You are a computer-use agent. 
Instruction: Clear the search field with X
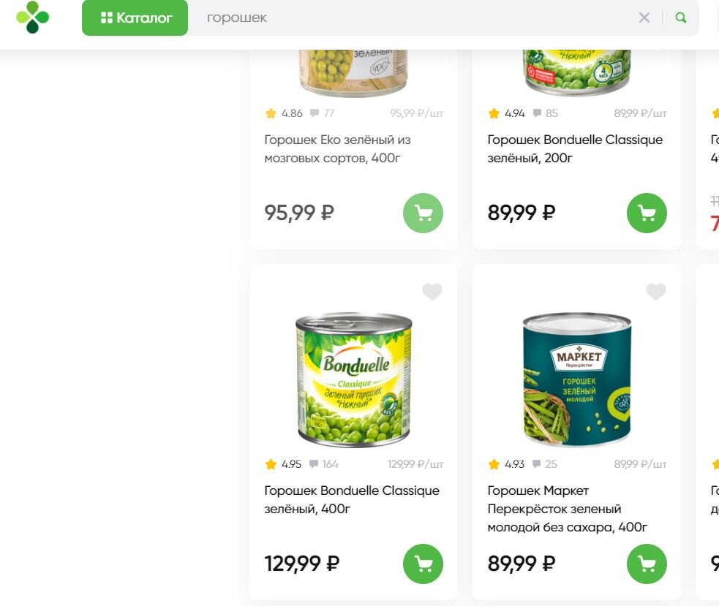pyautogui.click(x=644, y=18)
